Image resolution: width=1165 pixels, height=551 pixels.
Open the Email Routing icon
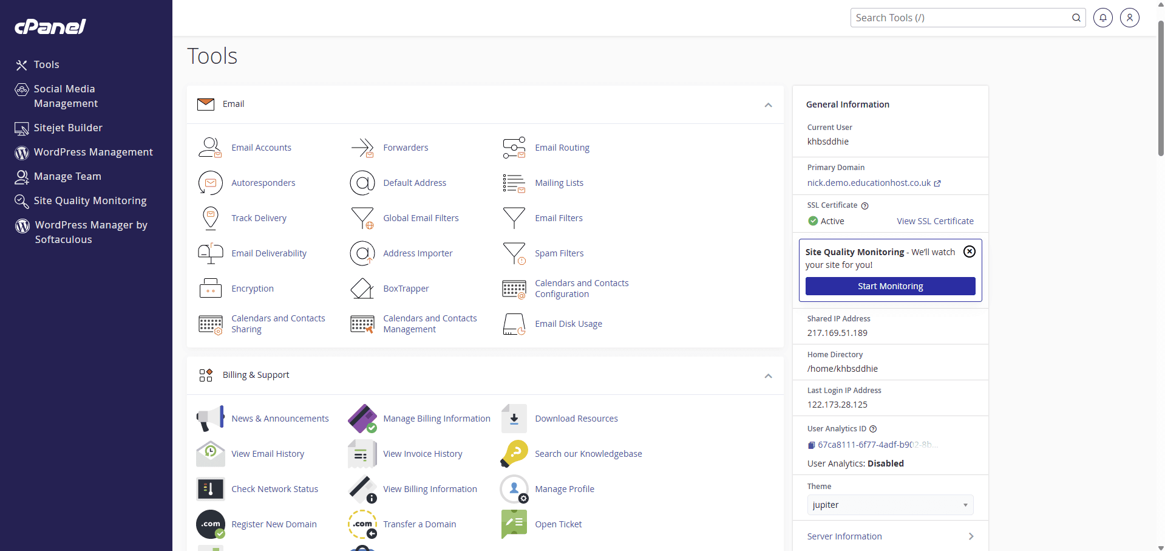(514, 148)
